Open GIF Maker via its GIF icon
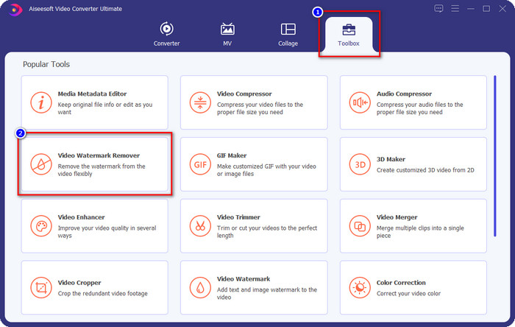Viewport: 515px width, 327px height. coord(199,163)
